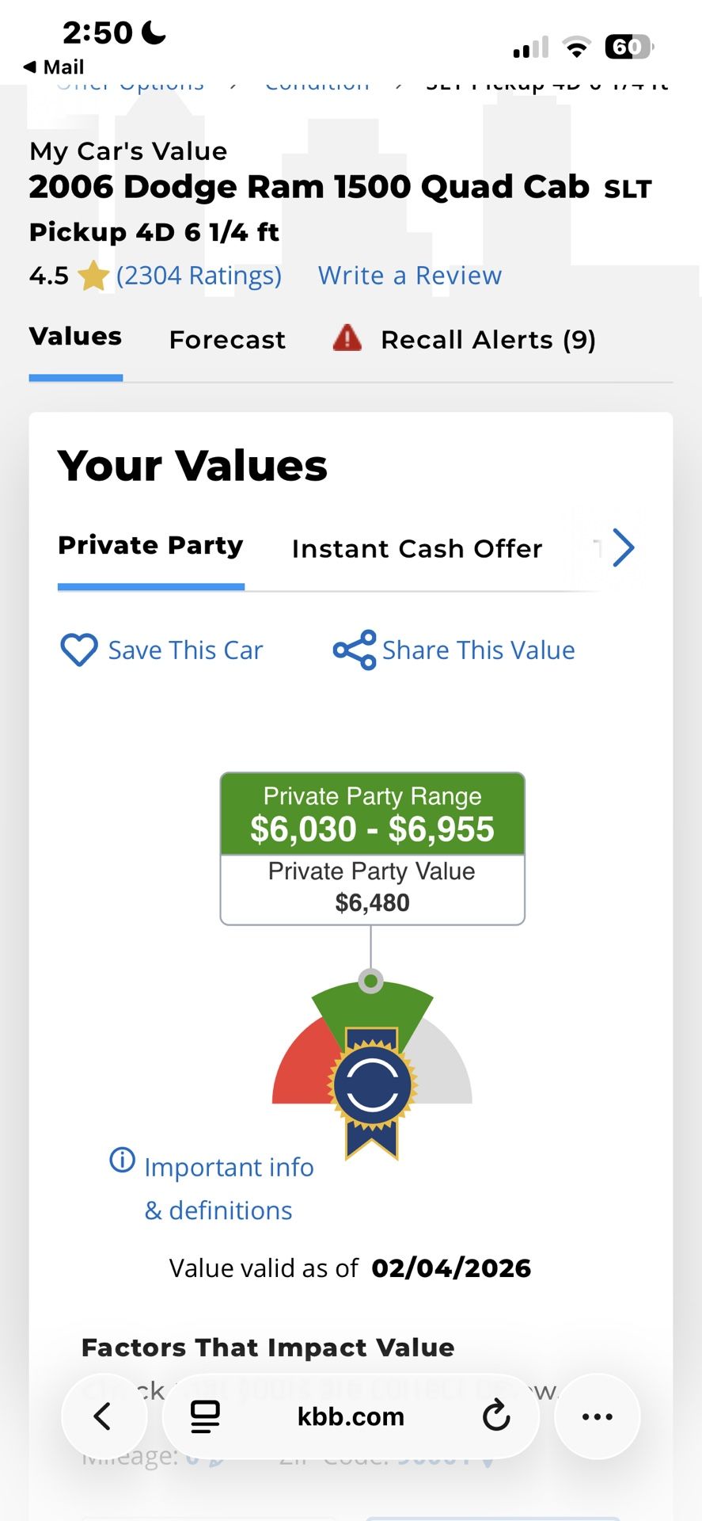Viewport: 702px width, 1521px height.
Task: Open the Recall Alerts (9) tab
Action: pos(488,340)
